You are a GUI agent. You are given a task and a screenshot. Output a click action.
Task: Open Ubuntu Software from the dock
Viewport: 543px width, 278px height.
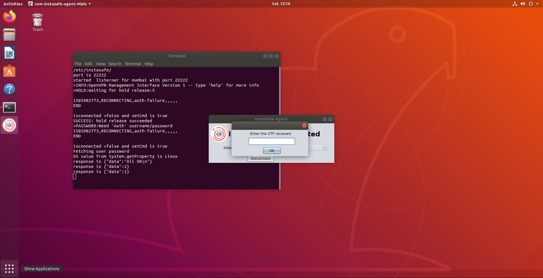pos(9,71)
